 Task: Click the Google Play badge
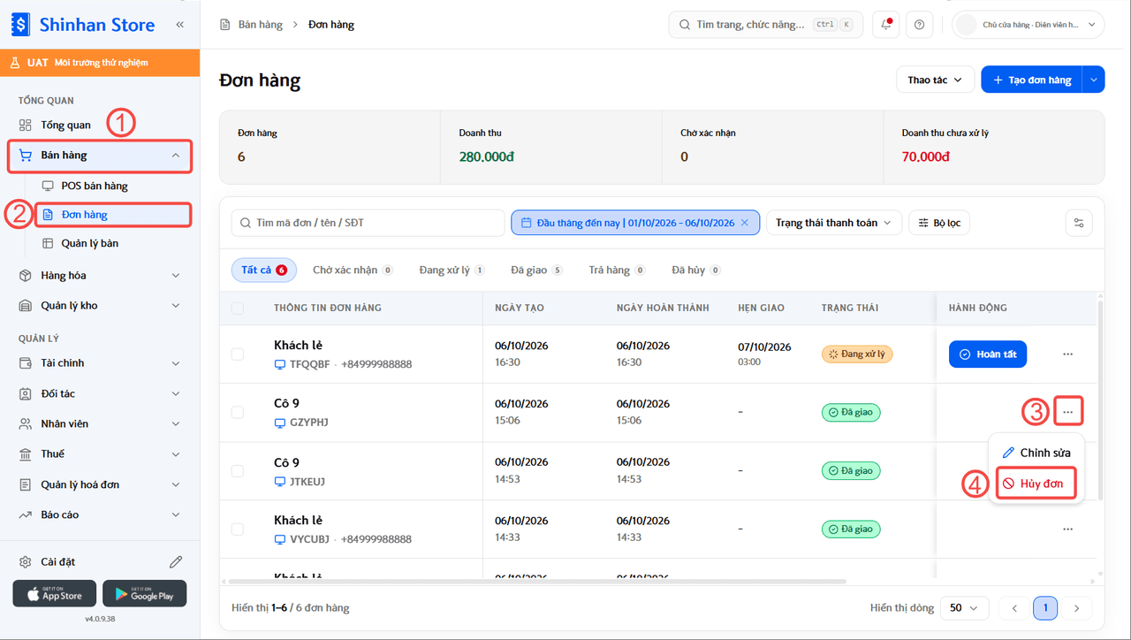(144, 593)
